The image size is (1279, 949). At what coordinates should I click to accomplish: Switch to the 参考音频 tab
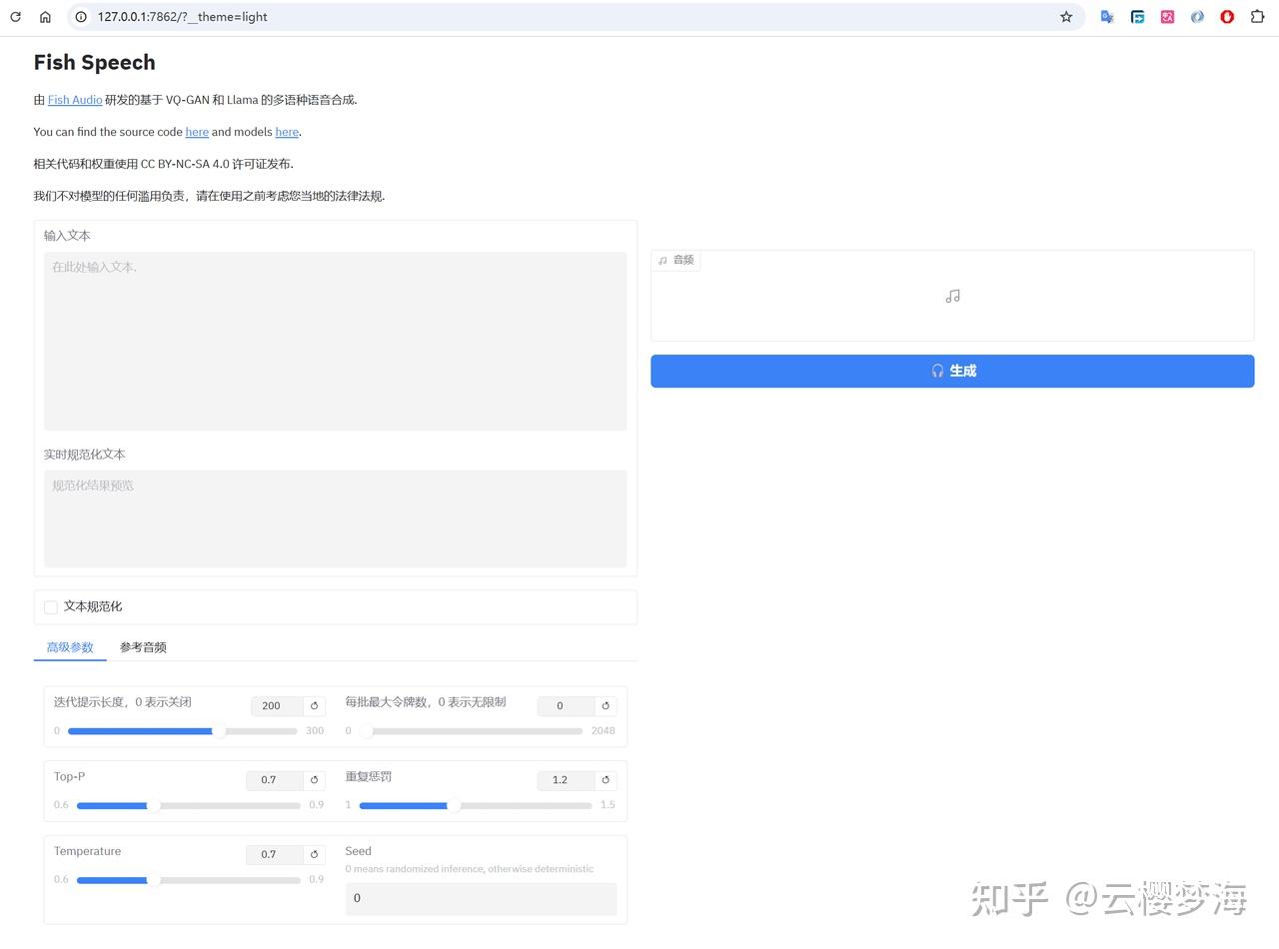pyautogui.click(x=143, y=646)
